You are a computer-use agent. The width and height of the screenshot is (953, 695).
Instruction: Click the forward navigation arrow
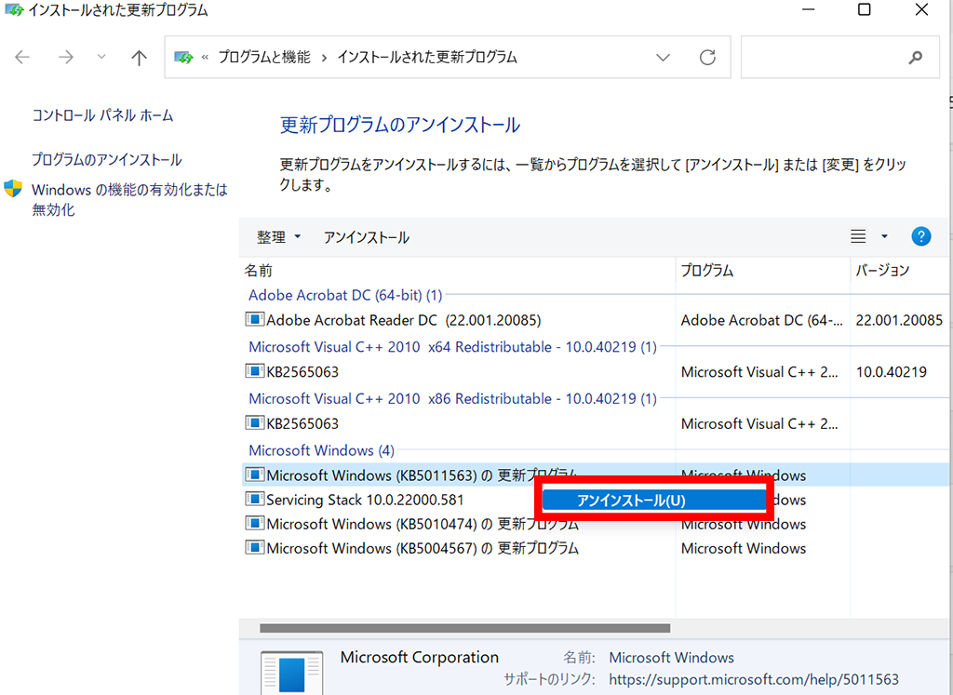(x=65, y=57)
